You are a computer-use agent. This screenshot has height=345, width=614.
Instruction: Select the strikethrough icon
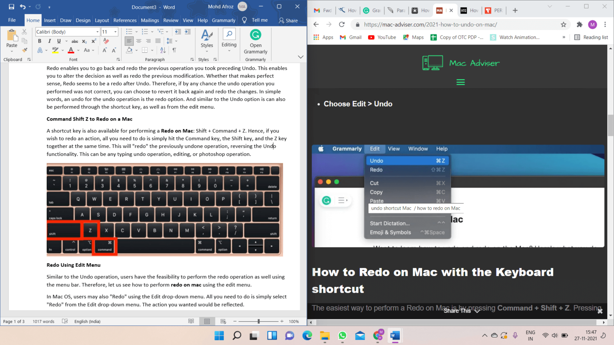click(74, 41)
